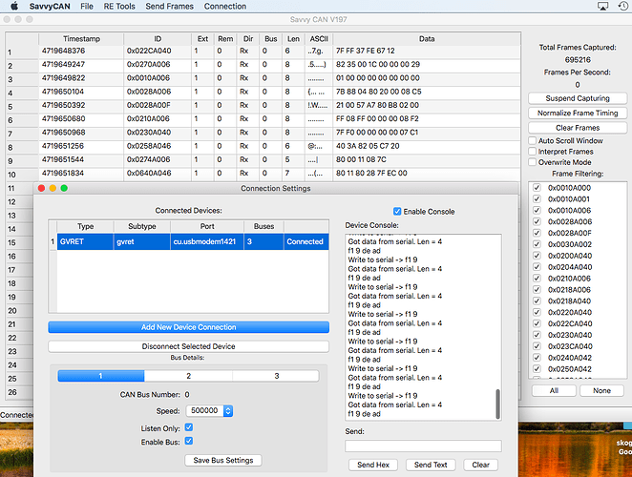Toggle Interpret Frames checkbox
Screen dimensions: 632x477
click(x=533, y=152)
